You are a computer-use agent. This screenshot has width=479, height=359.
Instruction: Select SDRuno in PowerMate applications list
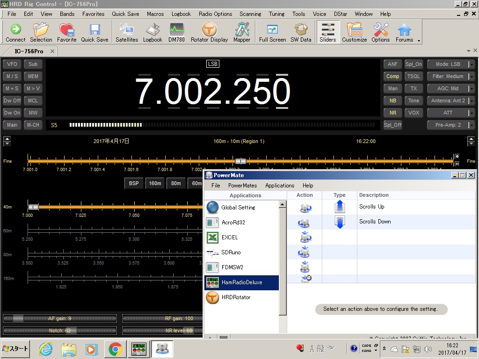click(x=242, y=252)
